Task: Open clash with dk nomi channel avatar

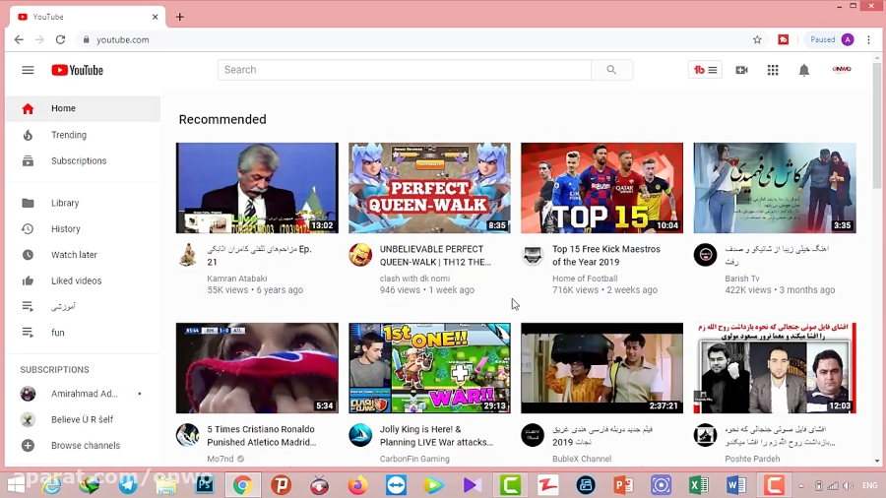Action: coord(360,255)
